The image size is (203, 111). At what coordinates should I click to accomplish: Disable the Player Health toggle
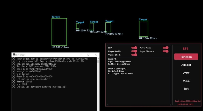coord(134,51)
